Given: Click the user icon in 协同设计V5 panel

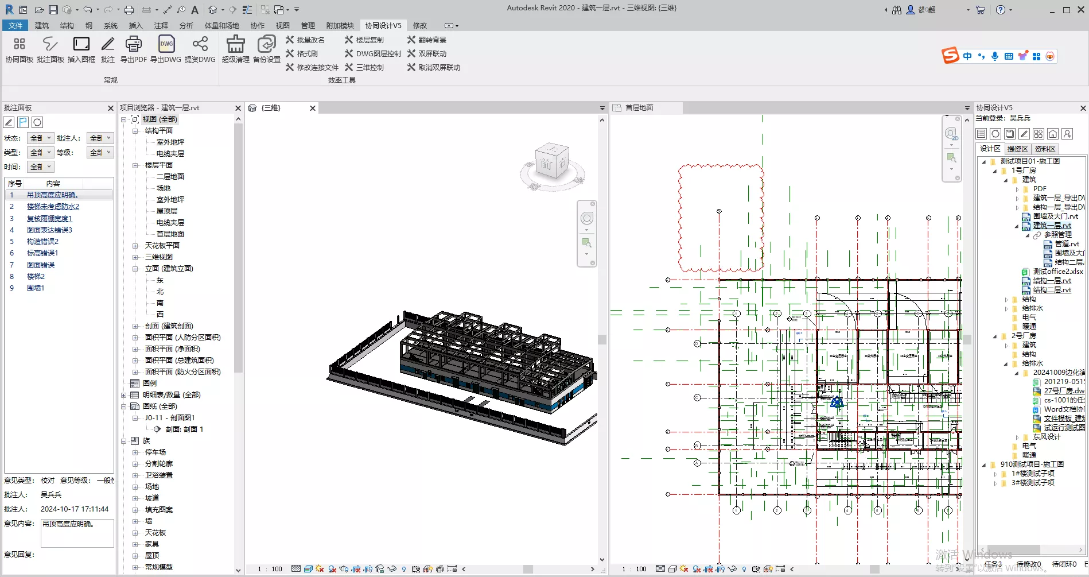Looking at the screenshot, I should (1067, 134).
